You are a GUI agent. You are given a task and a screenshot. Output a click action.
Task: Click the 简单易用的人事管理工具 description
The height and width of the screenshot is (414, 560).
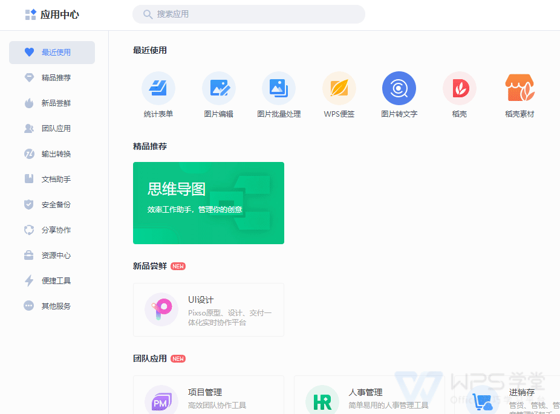(x=388, y=405)
